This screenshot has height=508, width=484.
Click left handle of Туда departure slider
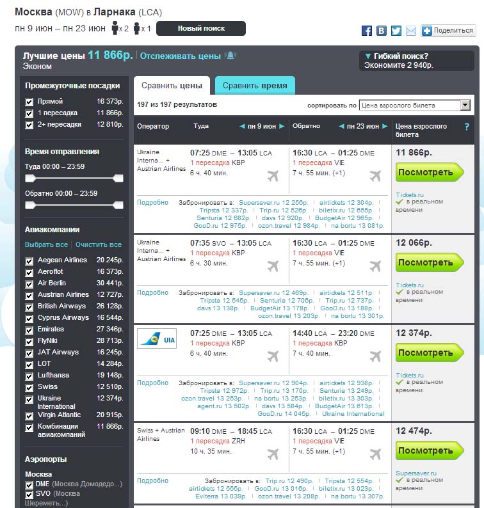29,179
